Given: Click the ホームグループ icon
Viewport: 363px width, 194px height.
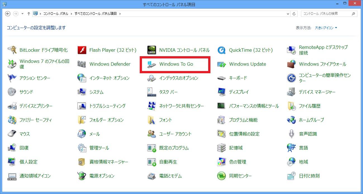Looking at the screenshot, I should (291, 120).
